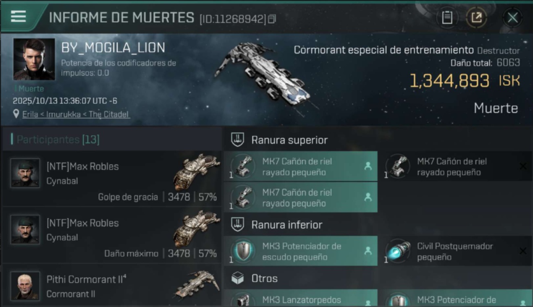Share the kill report via export icon
This screenshot has width=533, height=307.
476,18
